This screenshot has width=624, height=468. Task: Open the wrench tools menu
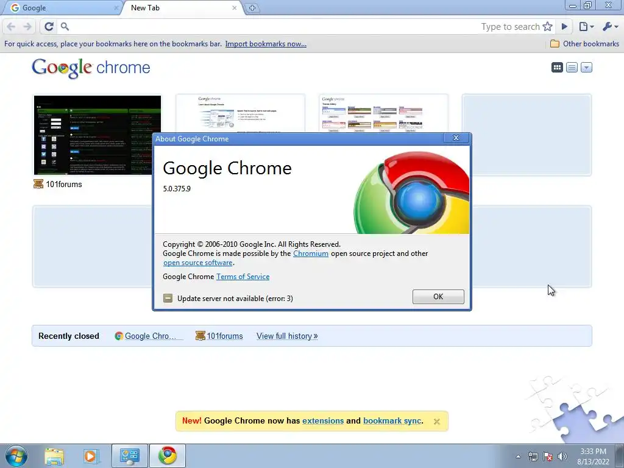pos(610,27)
